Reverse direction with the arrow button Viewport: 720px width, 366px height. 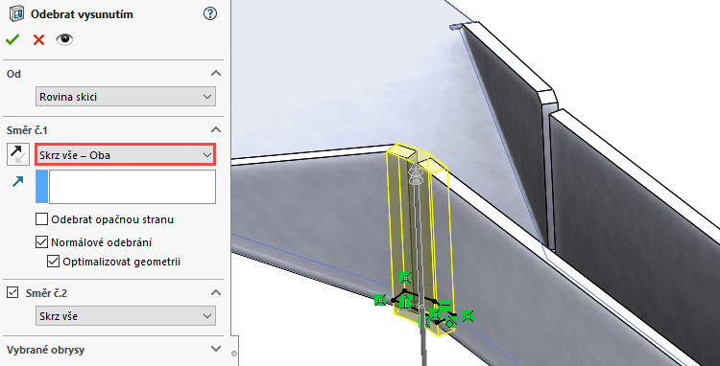18,154
